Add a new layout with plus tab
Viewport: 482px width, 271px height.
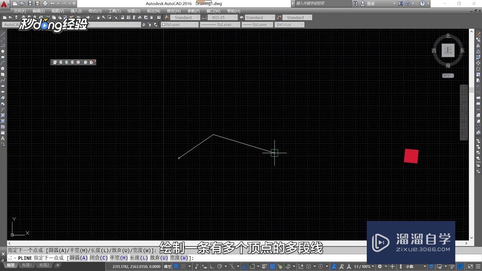pyautogui.click(x=58, y=265)
